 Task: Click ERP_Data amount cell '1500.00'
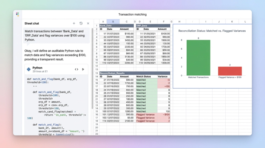(x=164, y=40)
